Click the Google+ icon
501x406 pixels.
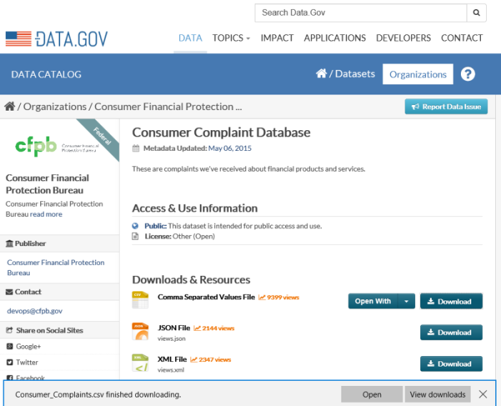click(10, 346)
